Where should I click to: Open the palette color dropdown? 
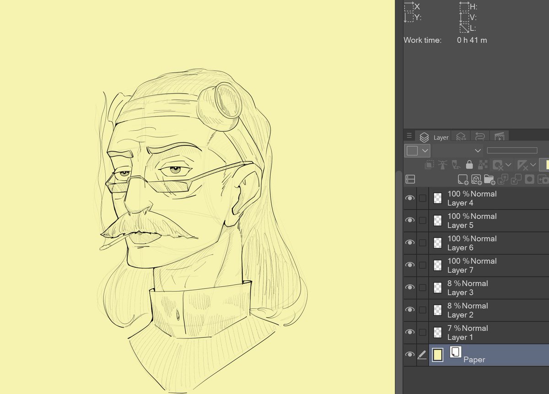pyautogui.click(x=417, y=150)
